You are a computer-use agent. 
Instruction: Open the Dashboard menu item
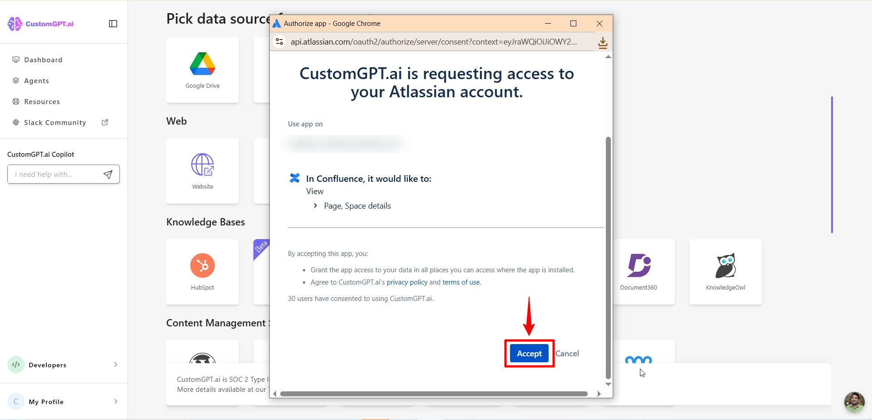tap(43, 60)
